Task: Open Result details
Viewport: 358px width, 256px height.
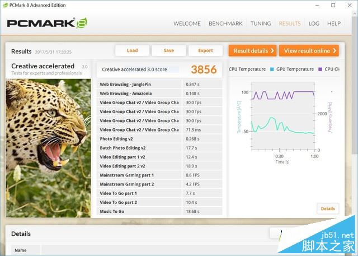Action: point(252,50)
